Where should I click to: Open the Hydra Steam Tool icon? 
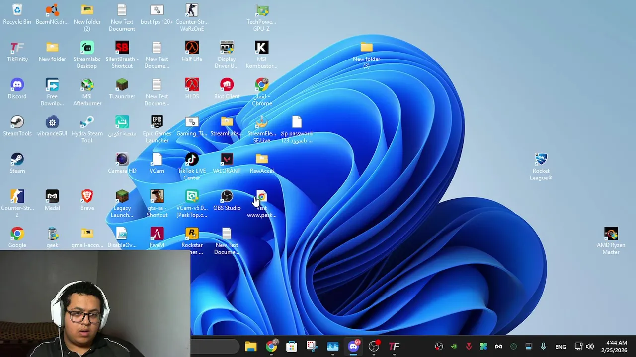87,129
